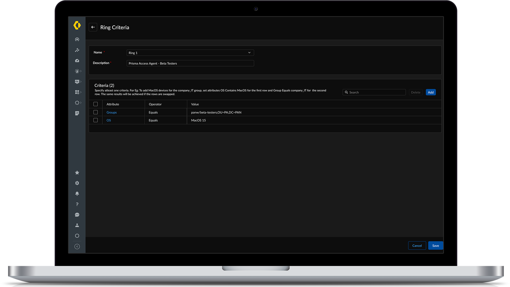Viewport: 510px width, 287px height.
Task: Click the back arrow beside Ring Criteria
Action: pos(93,27)
